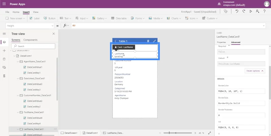Open more options for LastName_DataCard1

tap(55, 129)
